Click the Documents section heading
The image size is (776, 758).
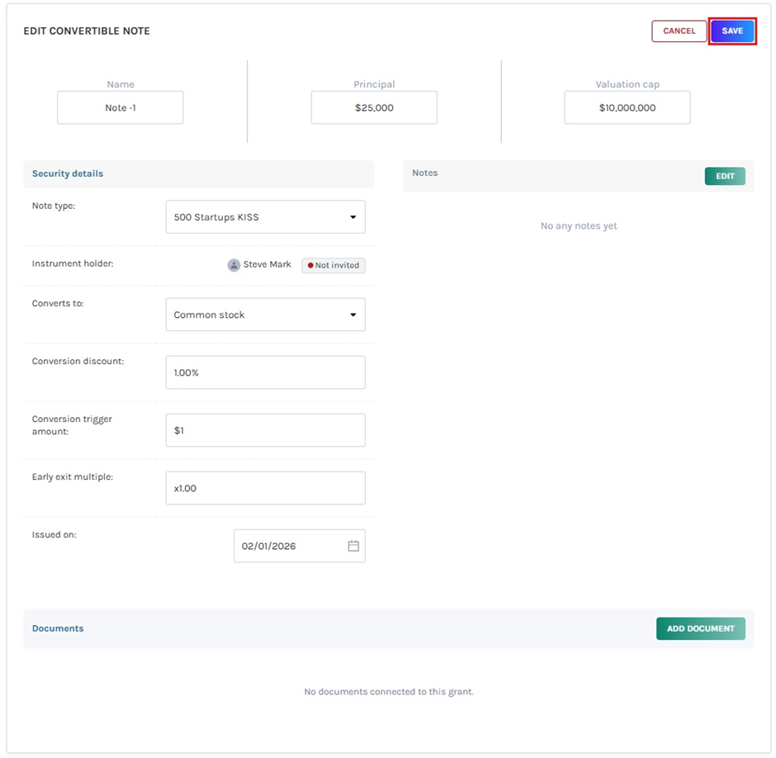tap(58, 628)
